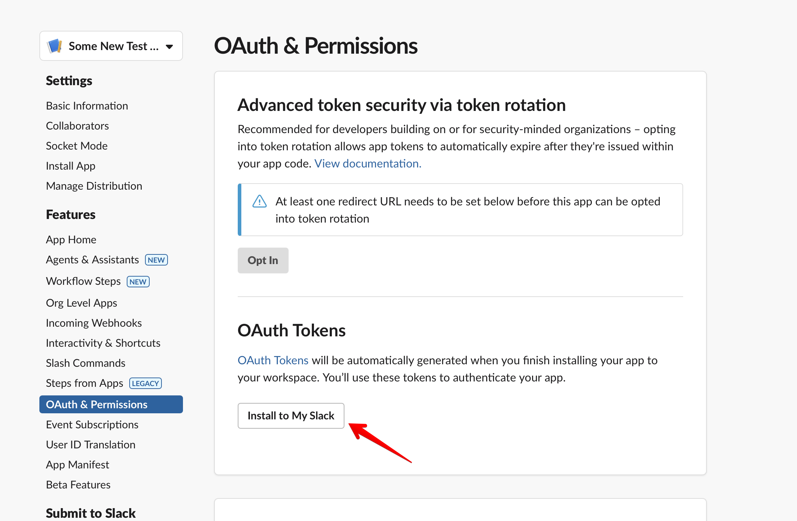The image size is (797, 521).
Task: Click the app notebook icon in selector
Action: coord(55,46)
